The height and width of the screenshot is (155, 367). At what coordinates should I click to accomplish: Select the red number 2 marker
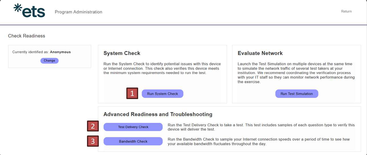click(x=93, y=126)
